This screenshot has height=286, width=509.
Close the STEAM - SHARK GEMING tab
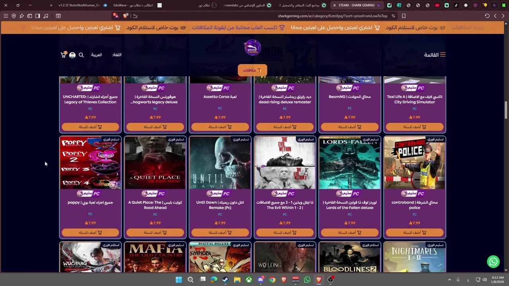click(x=334, y=5)
